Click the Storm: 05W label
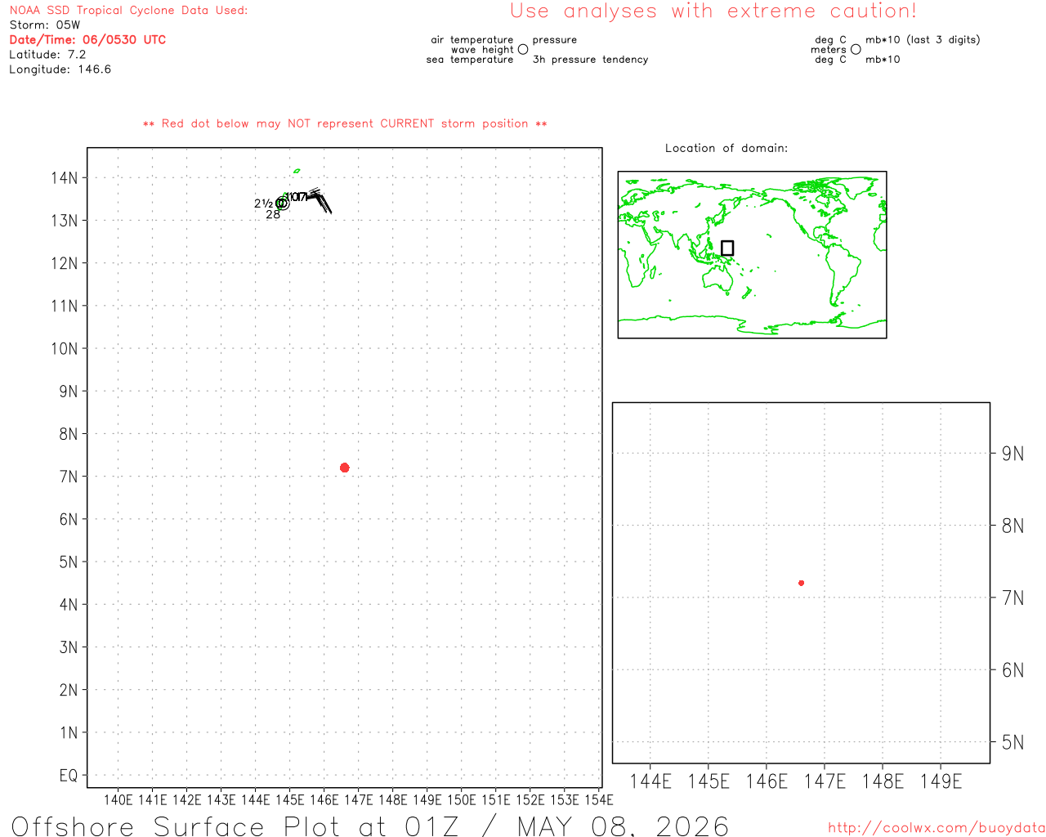1046x837 pixels. (45, 25)
